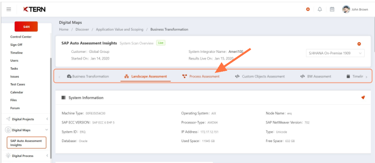The height and width of the screenshot is (163, 375).
Task: Open Control Center in sidebar
Action: click(21, 37)
